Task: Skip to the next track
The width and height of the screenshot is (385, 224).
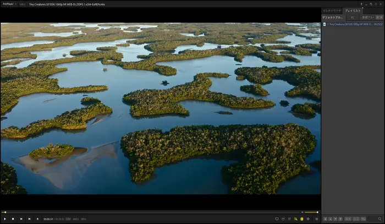Action: point(29,218)
